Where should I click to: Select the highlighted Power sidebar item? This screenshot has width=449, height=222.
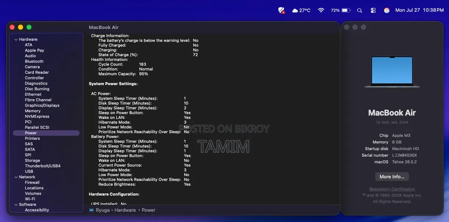tap(46, 133)
